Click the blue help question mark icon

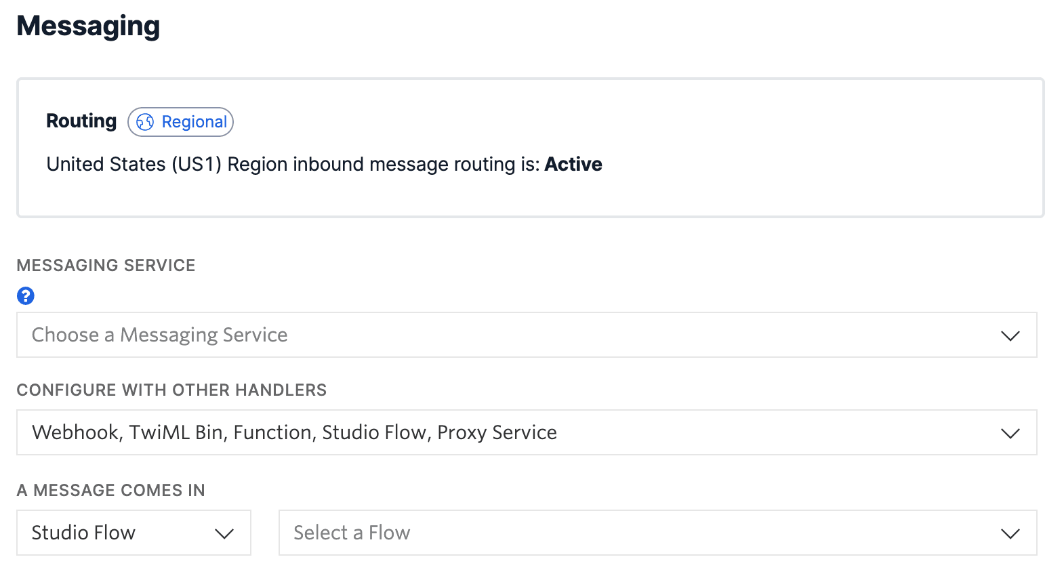point(26,295)
